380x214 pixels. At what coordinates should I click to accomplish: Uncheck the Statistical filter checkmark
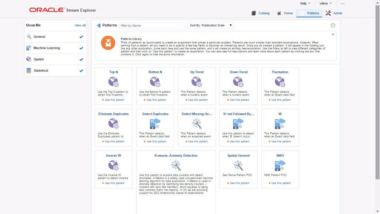81,71
